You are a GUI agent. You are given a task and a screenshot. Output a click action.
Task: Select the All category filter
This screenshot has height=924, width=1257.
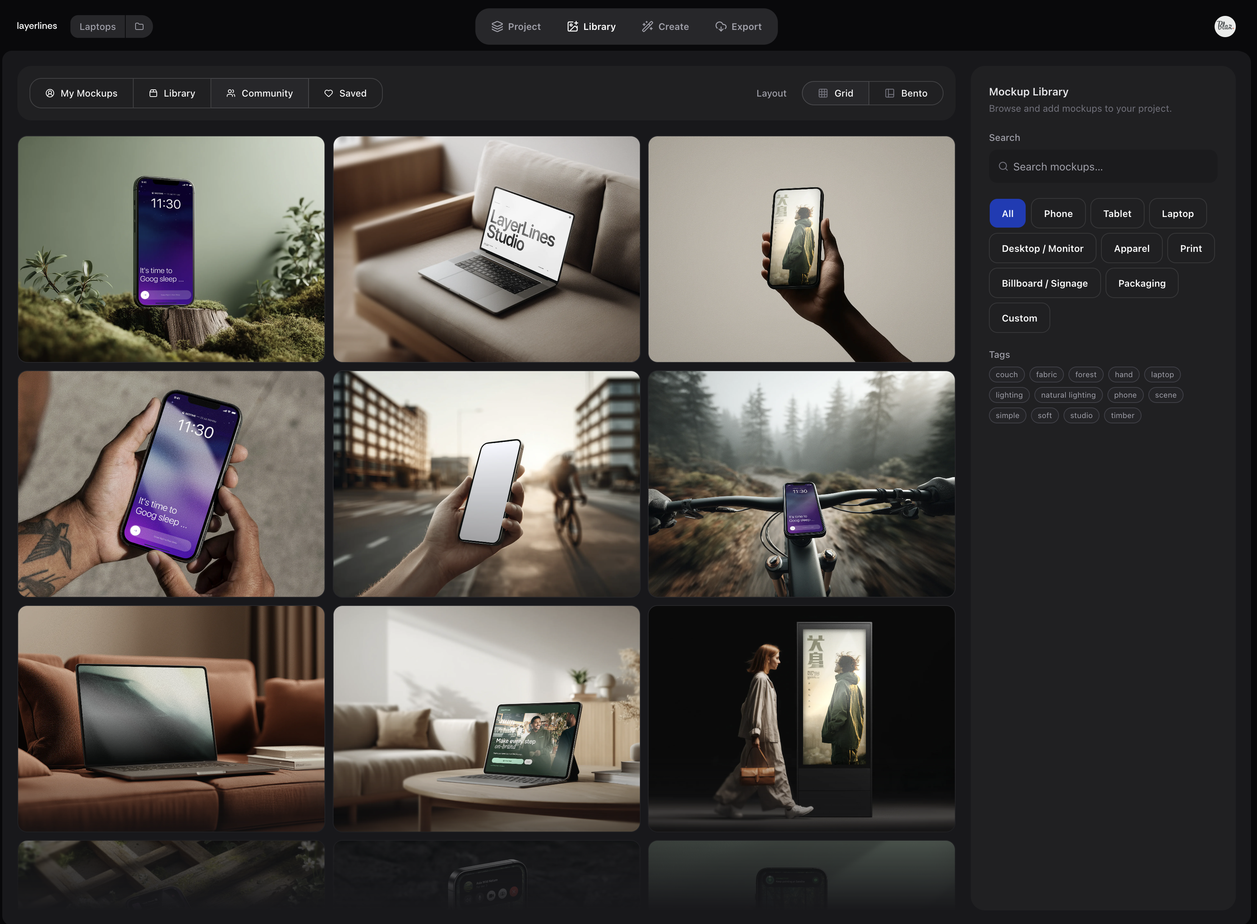[x=1007, y=214]
